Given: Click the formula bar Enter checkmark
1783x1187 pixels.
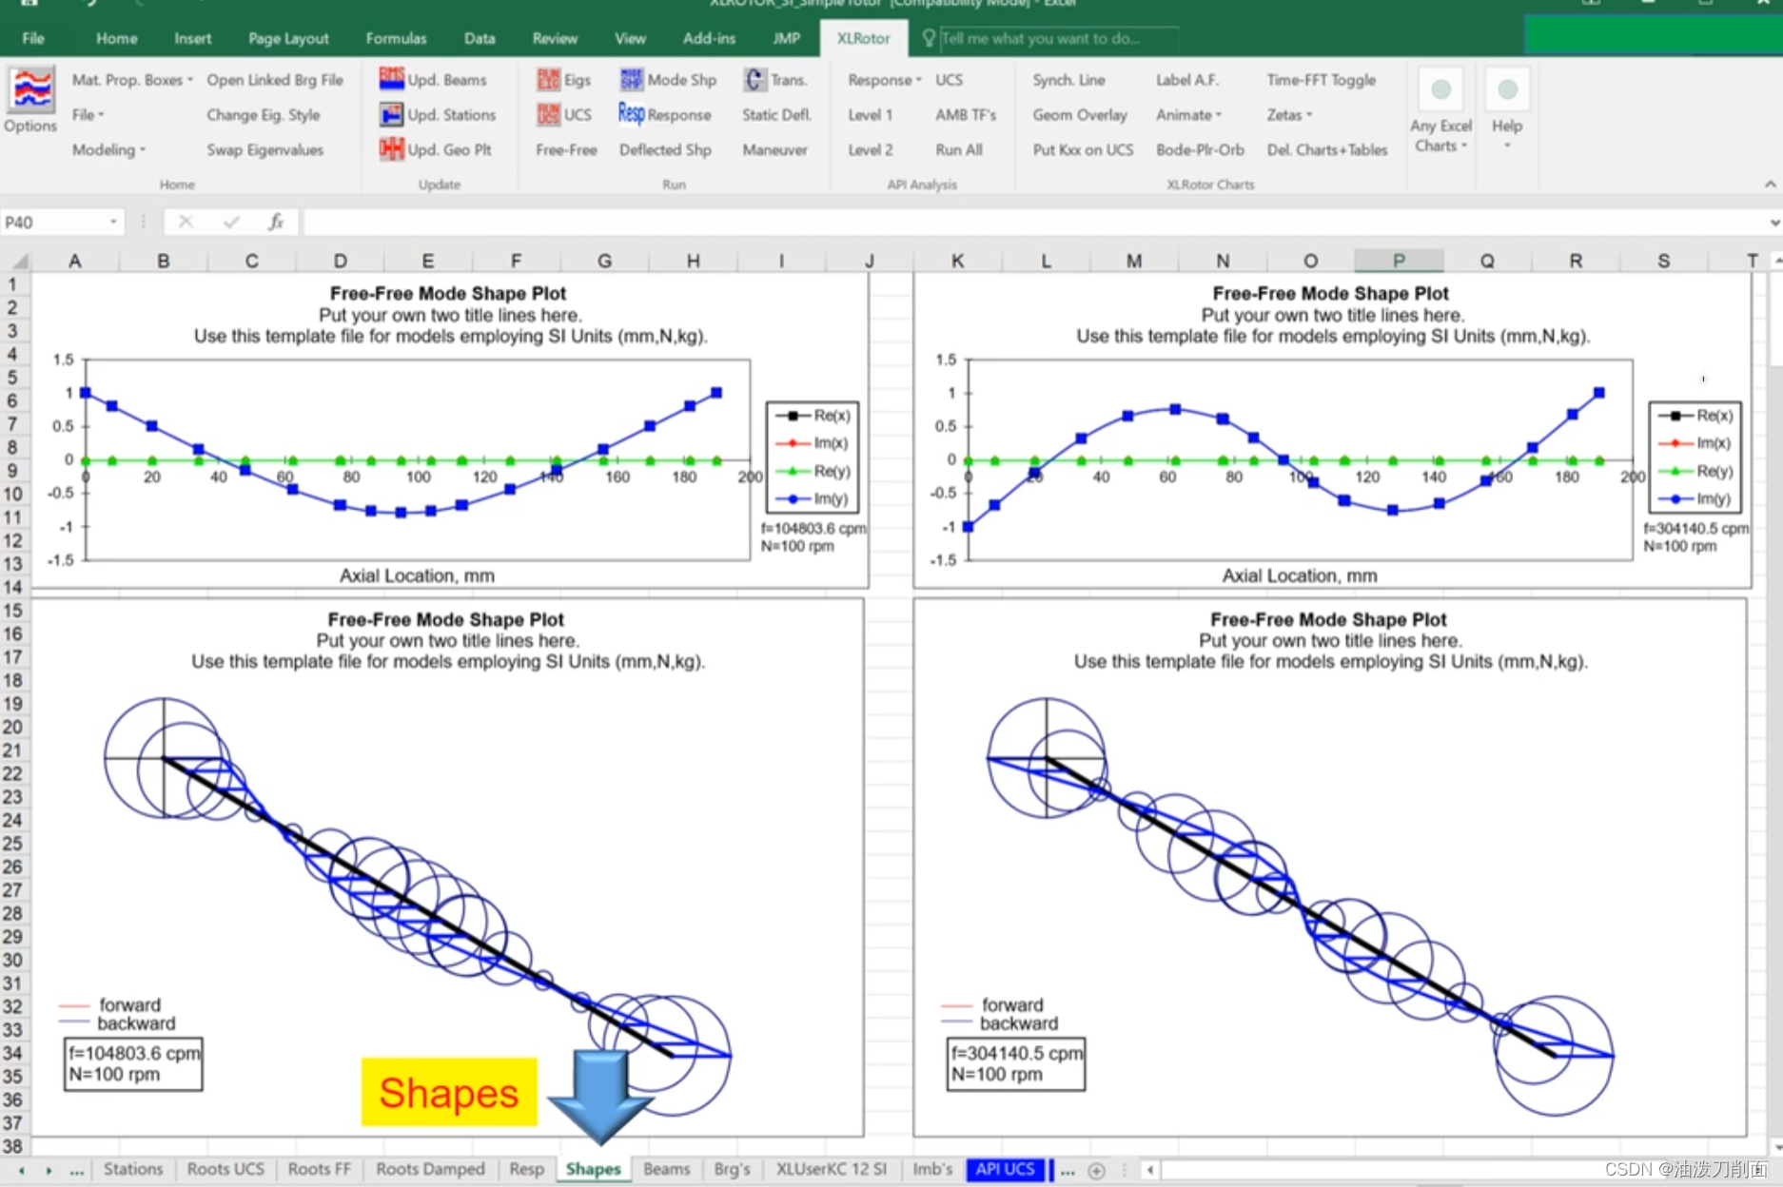Looking at the screenshot, I should click(231, 222).
